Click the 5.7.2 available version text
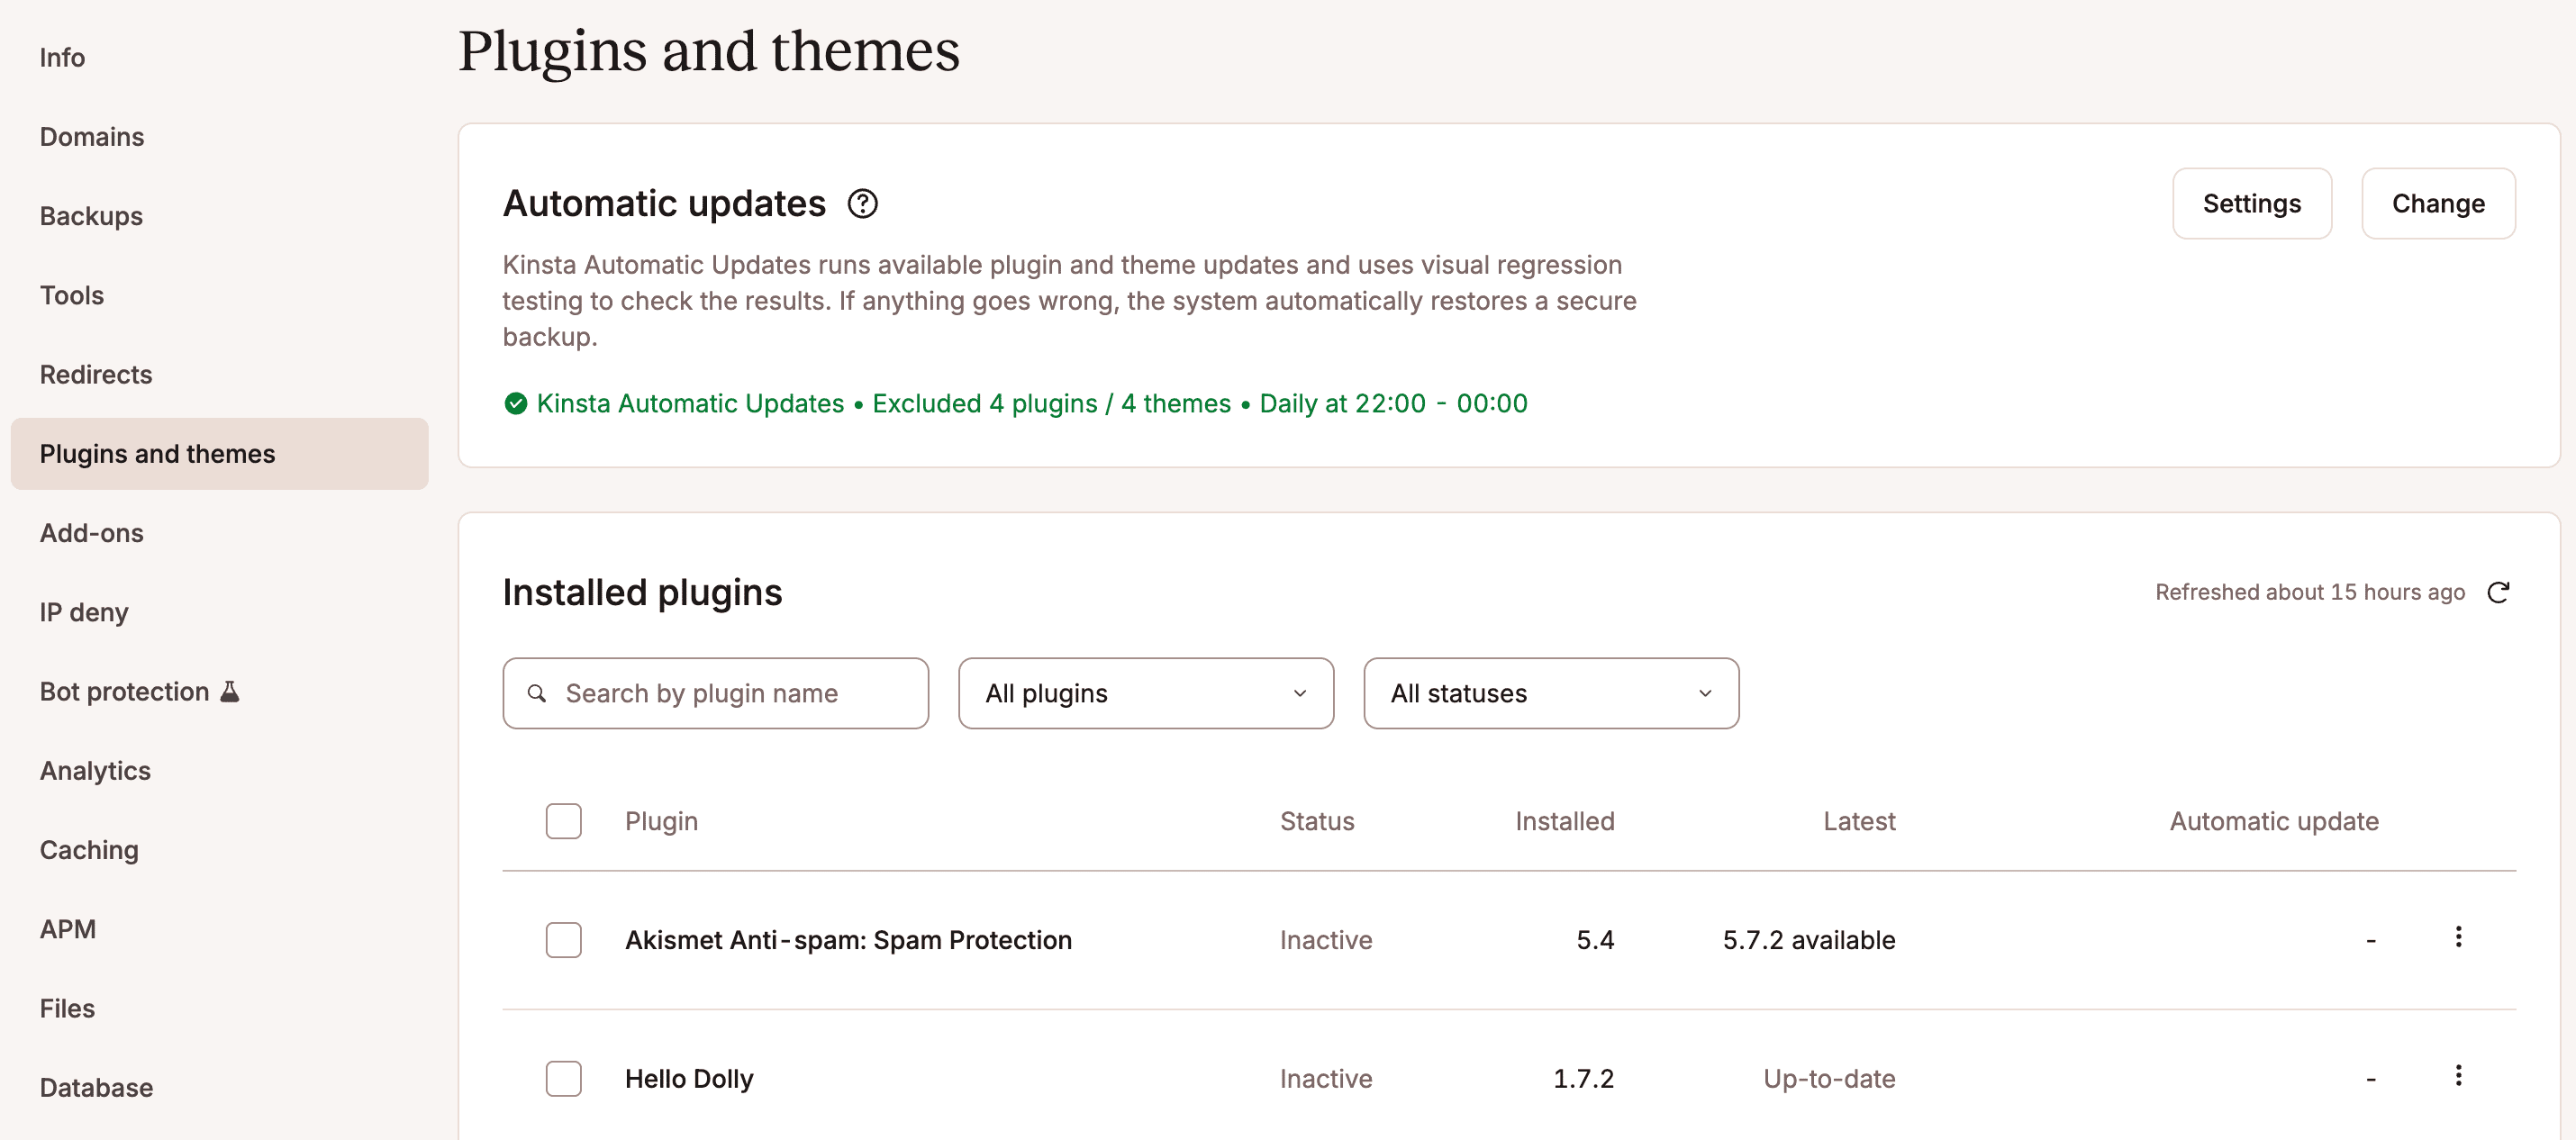2576x1140 pixels. pos(1809,940)
